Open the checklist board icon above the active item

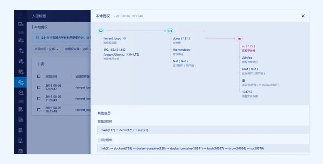click(21, 72)
